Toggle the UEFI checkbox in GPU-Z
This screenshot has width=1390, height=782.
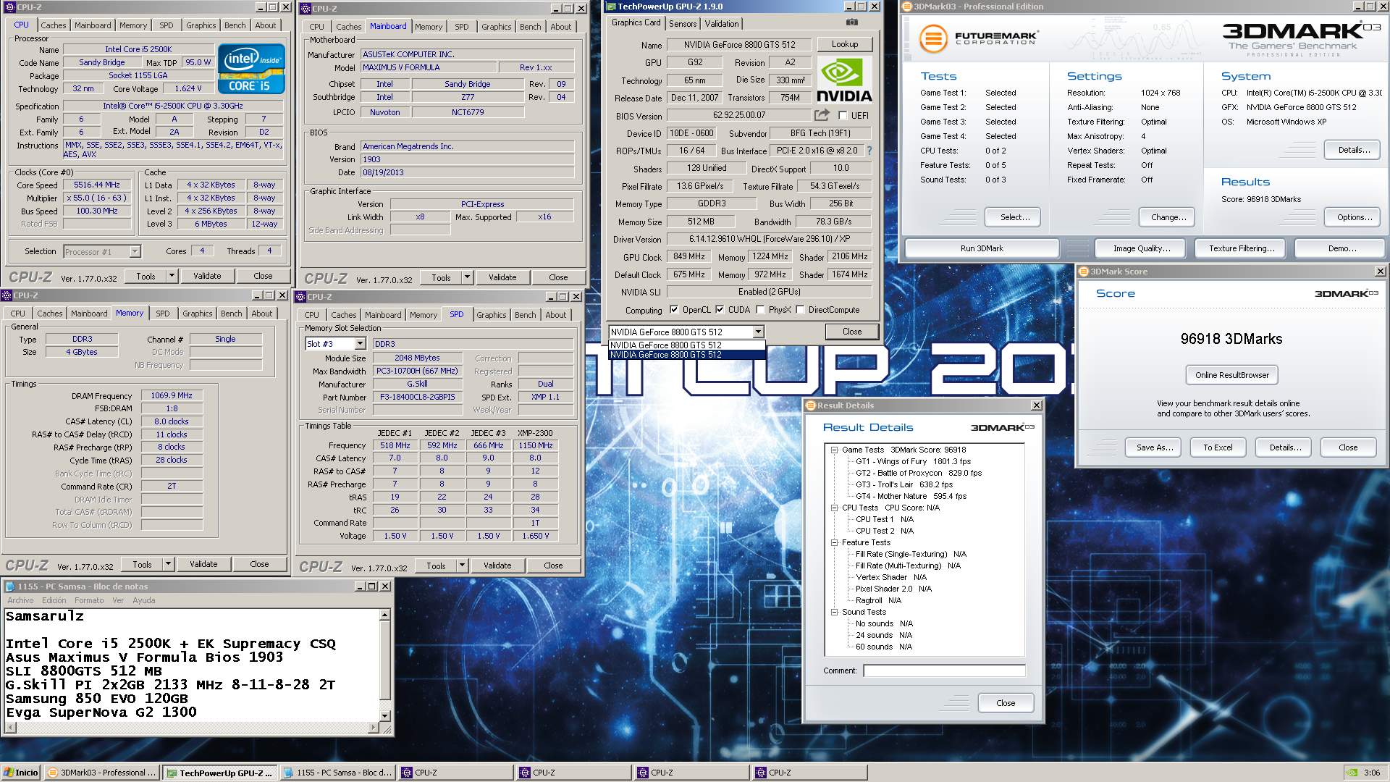[843, 116]
